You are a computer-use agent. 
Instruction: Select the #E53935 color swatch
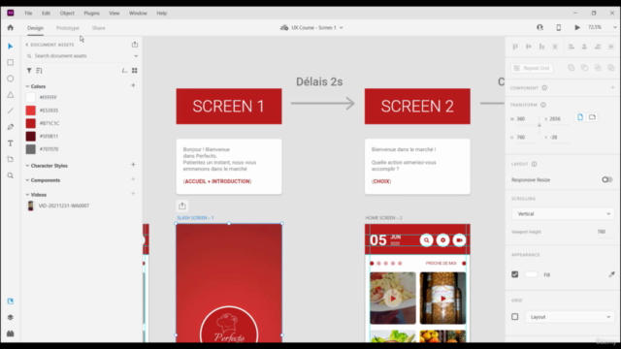click(30, 111)
